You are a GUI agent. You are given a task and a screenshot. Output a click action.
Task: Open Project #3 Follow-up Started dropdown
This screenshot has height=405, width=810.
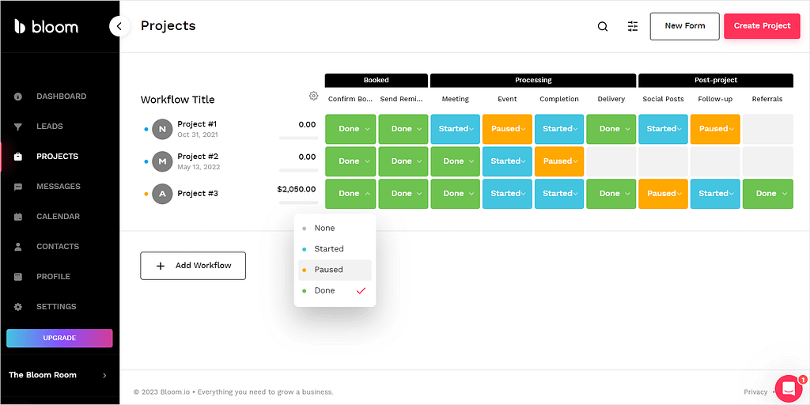tap(715, 194)
